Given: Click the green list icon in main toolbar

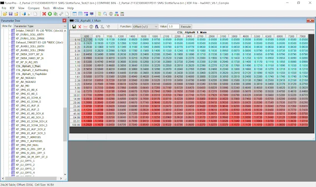Looking at the screenshot, I should tap(99, 14).
